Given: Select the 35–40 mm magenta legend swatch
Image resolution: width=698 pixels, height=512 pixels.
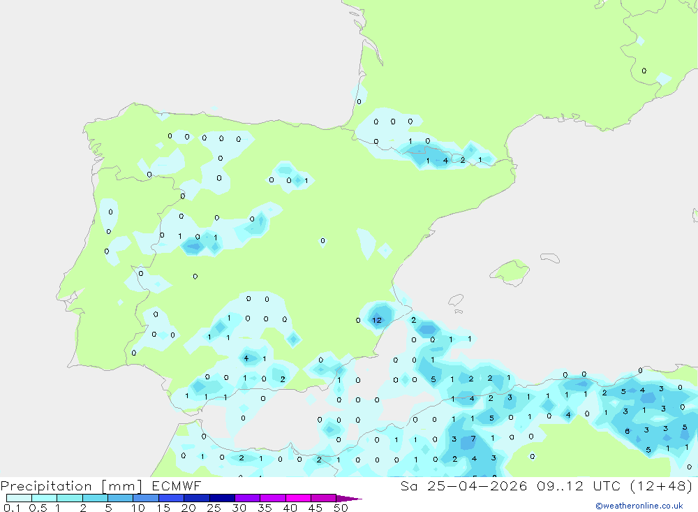Looking at the screenshot, I should tap(273, 498).
